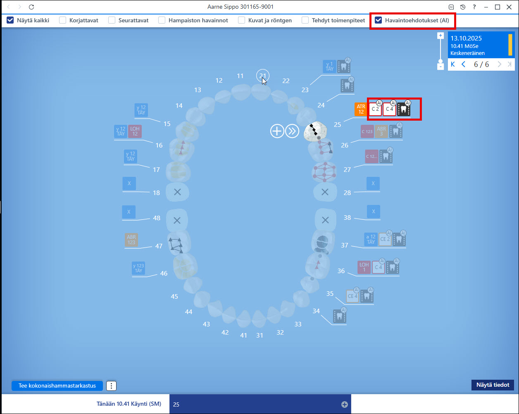The width and height of the screenshot is (519, 414).
Task: Open the history clock icon in the title bar
Action: tap(463, 7)
